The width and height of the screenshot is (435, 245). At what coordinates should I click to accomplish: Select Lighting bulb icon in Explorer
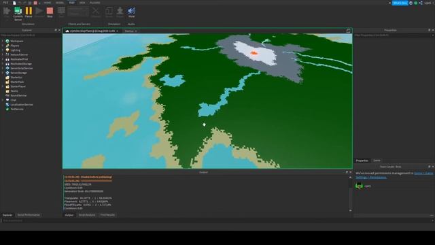[7, 50]
